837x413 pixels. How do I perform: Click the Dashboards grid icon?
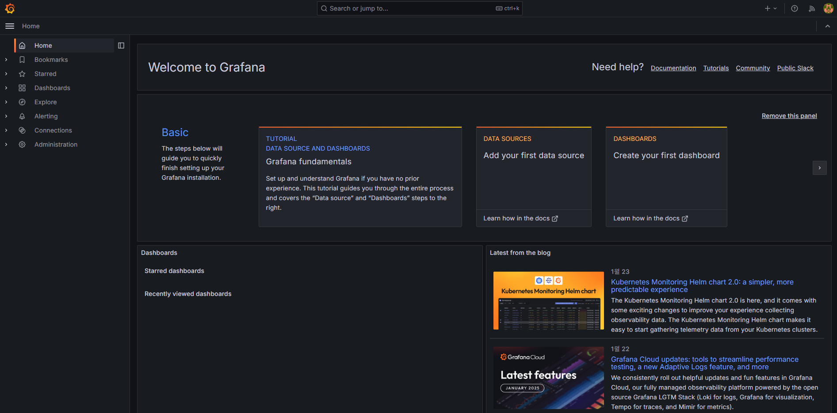(22, 88)
